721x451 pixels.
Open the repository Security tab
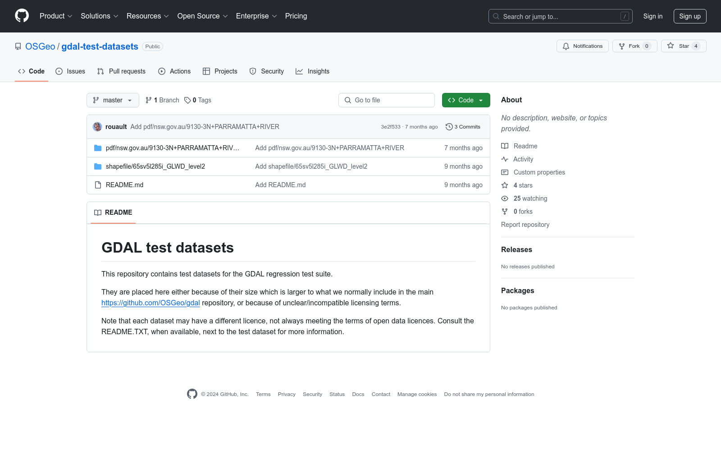(267, 71)
